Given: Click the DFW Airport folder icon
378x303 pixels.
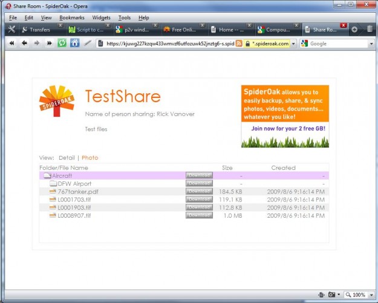Looking at the screenshot, I should pyautogui.click(x=53, y=183).
